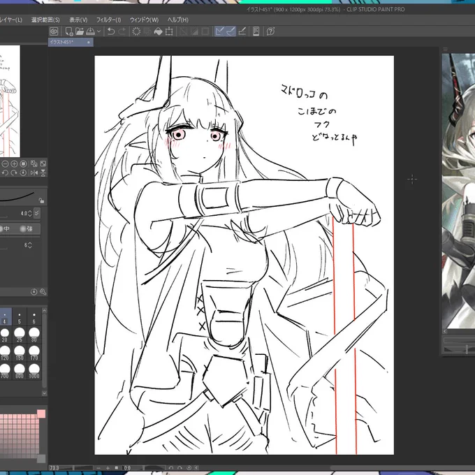Open the ヘルプ(H) menu
The height and width of the screenshot is (475, 475).
(178, 20)
